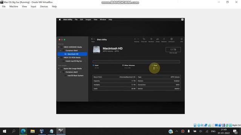
Task: Collapse the Apple disk image Media tree
Action: pyautogui.click(x=59, y=69)
